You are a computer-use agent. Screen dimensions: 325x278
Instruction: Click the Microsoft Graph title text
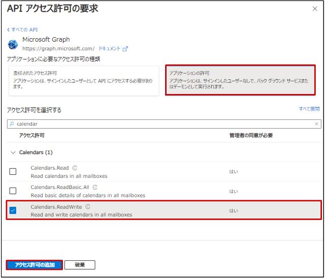pyautogui.click(x=46, y=40)
